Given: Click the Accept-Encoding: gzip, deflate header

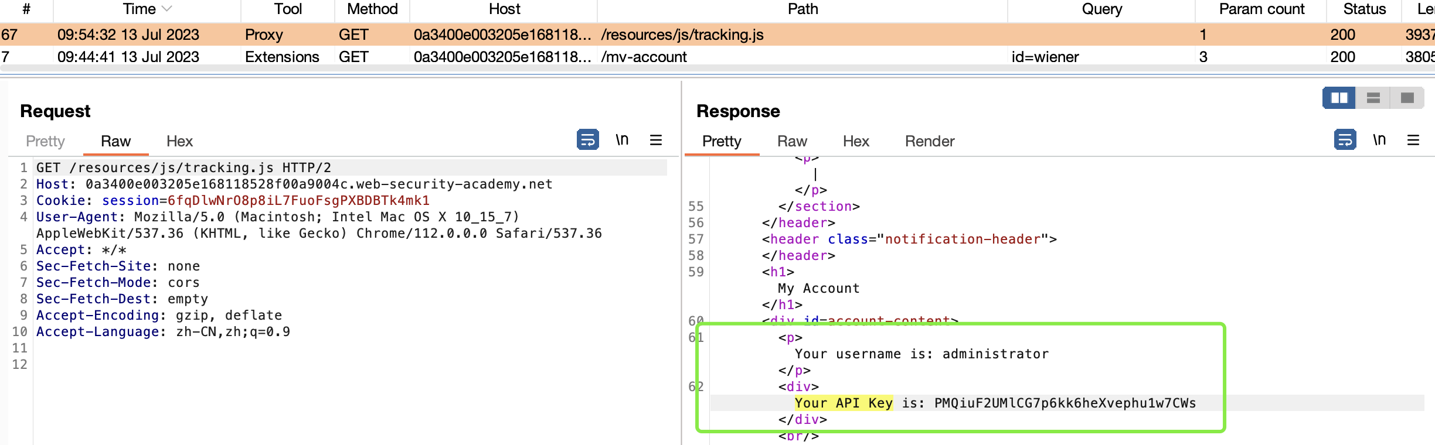Looking at the screenshot, I should [159, 315].
